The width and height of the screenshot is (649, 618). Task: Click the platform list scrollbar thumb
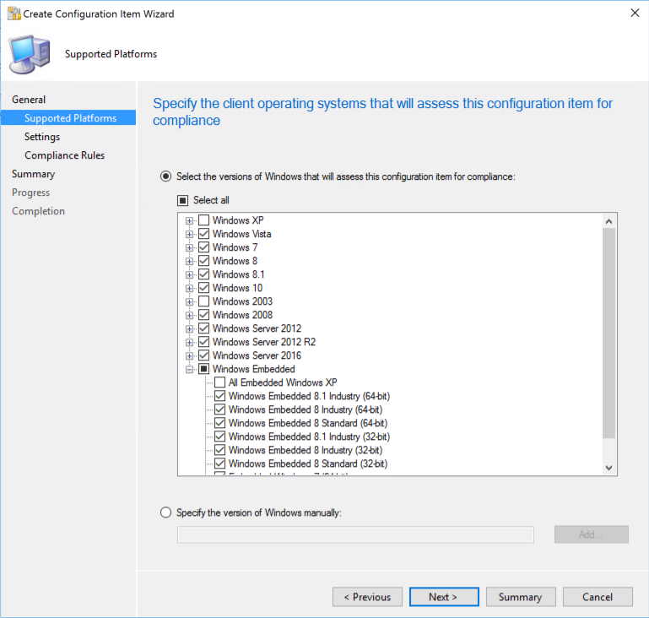coord(608,333)
